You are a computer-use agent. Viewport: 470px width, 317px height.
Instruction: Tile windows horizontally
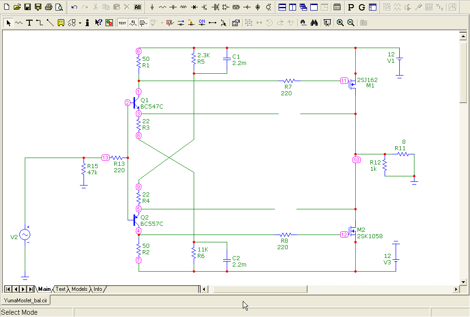[x=282, y=7]
